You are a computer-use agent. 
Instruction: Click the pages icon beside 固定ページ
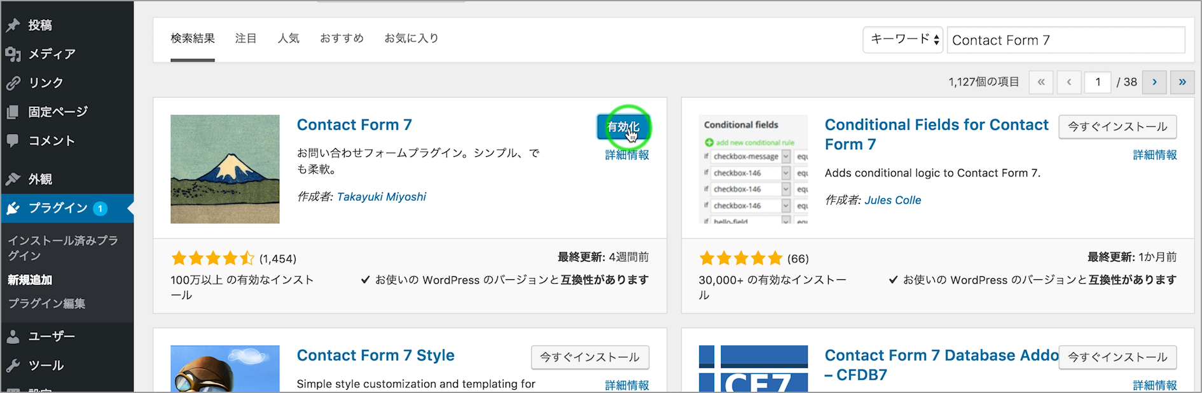[x=13, y=112]
